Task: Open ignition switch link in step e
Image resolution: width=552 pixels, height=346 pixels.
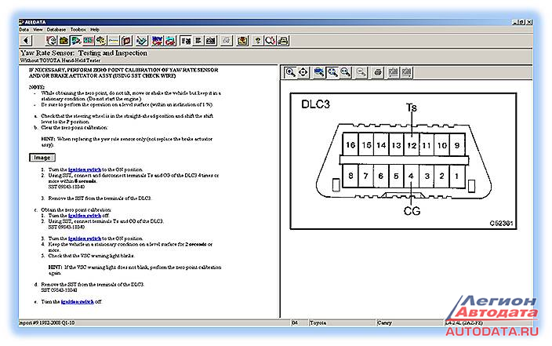Action: coord(78,301)
